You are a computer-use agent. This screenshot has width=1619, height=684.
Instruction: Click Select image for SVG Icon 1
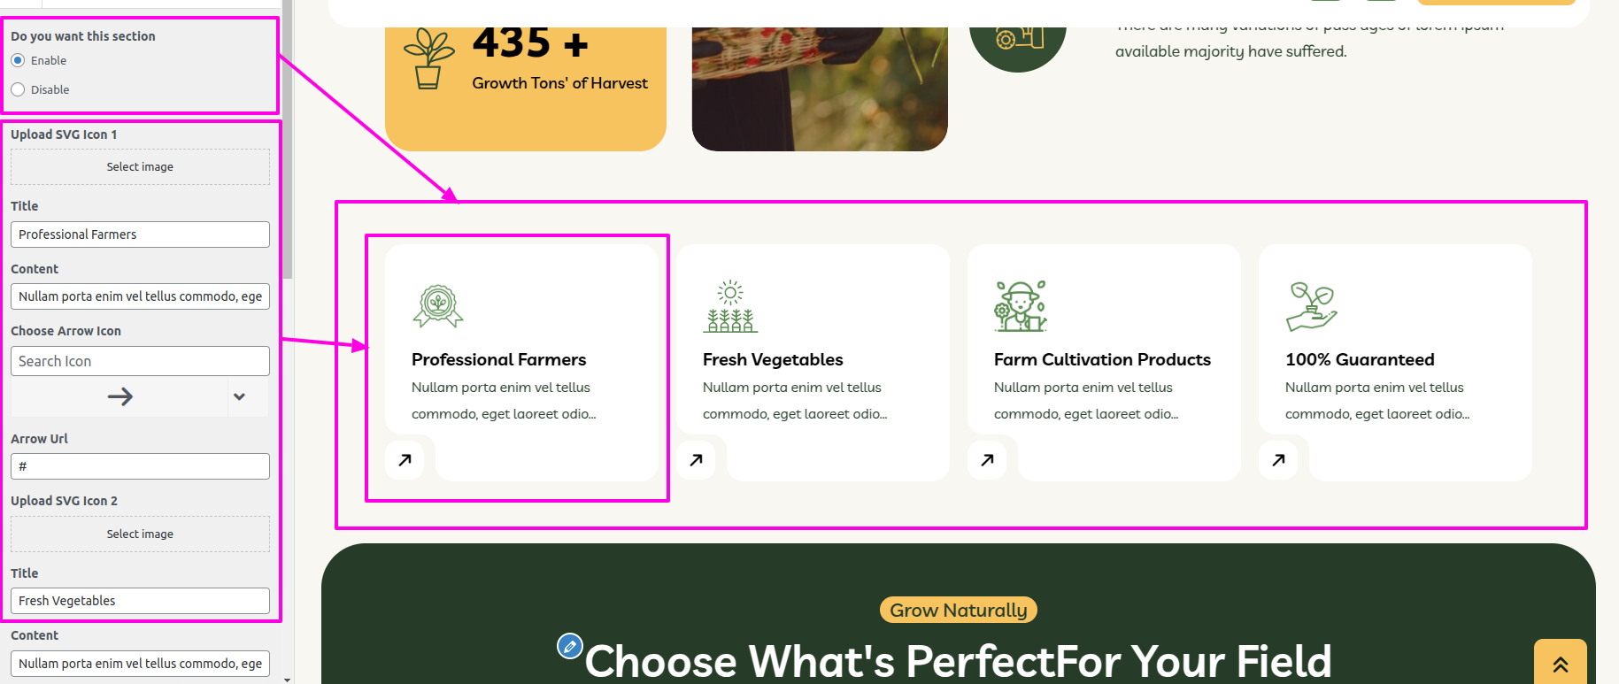(140, 166)
